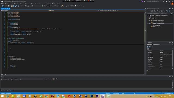
Task: Open Internet Explorer from the taskbar
Action: pos(7,96)
